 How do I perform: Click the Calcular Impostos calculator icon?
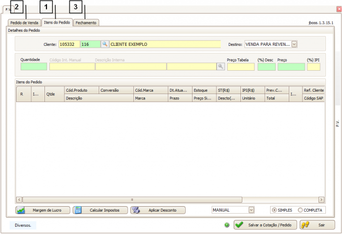tap(78, 210)
